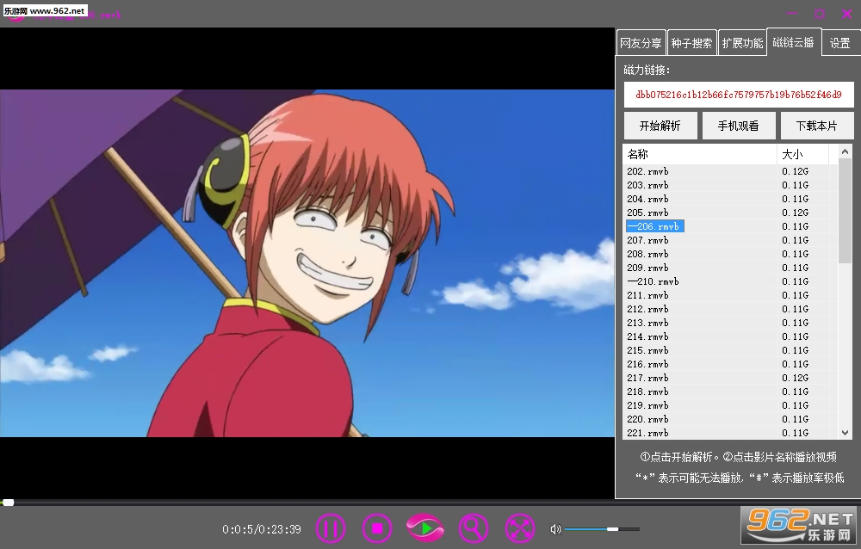Adjust the volume slider
This screenshot has width=861, height=549.
tap(602, 529)
